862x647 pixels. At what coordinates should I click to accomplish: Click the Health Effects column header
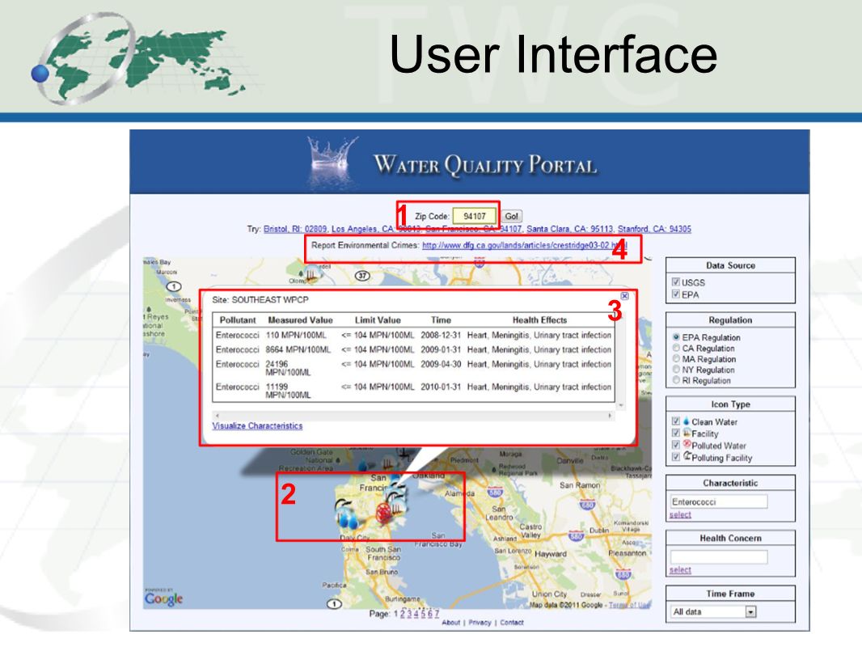coord(540,320)
